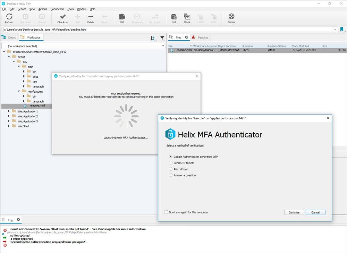The width and height of the screenshot is (347, 253).
Task: Click the Submit toolbar icon
Action: (x=42, y=17)
